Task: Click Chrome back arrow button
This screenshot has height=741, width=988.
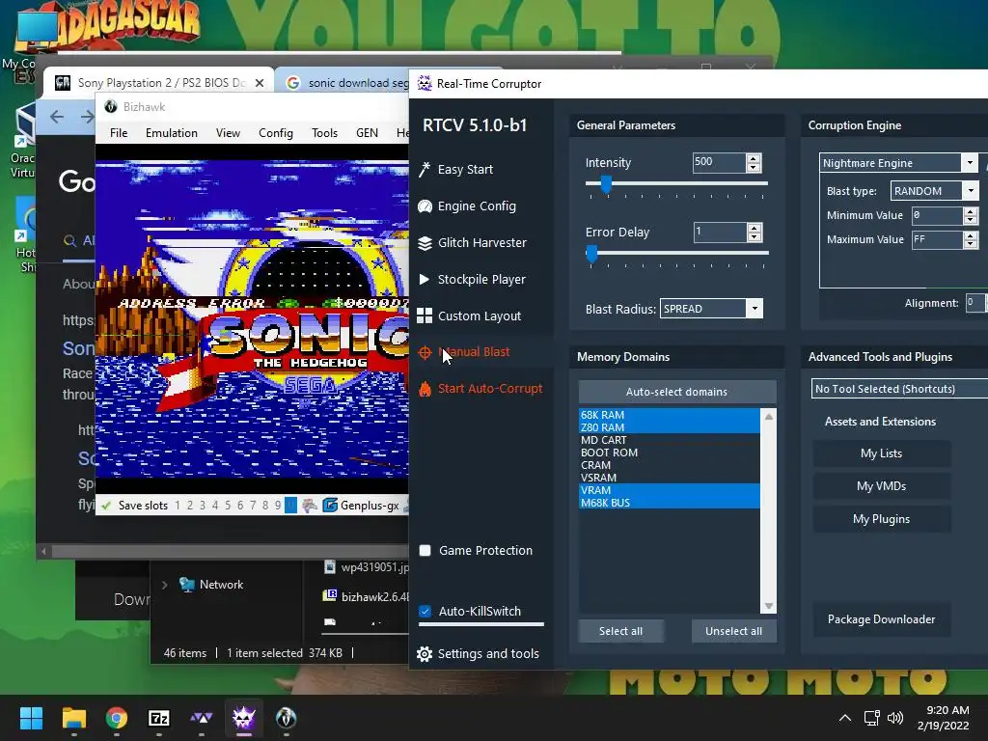Action: click(57, 117)
